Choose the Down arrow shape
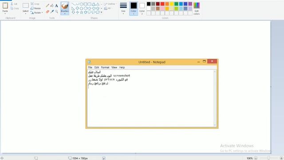Screen dimensions: 284x160 (x=73, y=12)
